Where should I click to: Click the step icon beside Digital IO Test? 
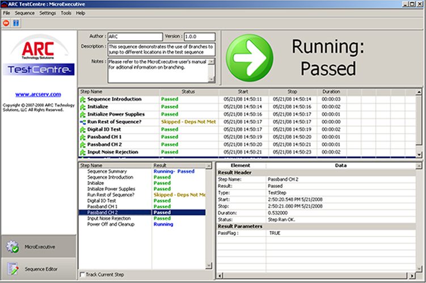[x=83, y=130]
